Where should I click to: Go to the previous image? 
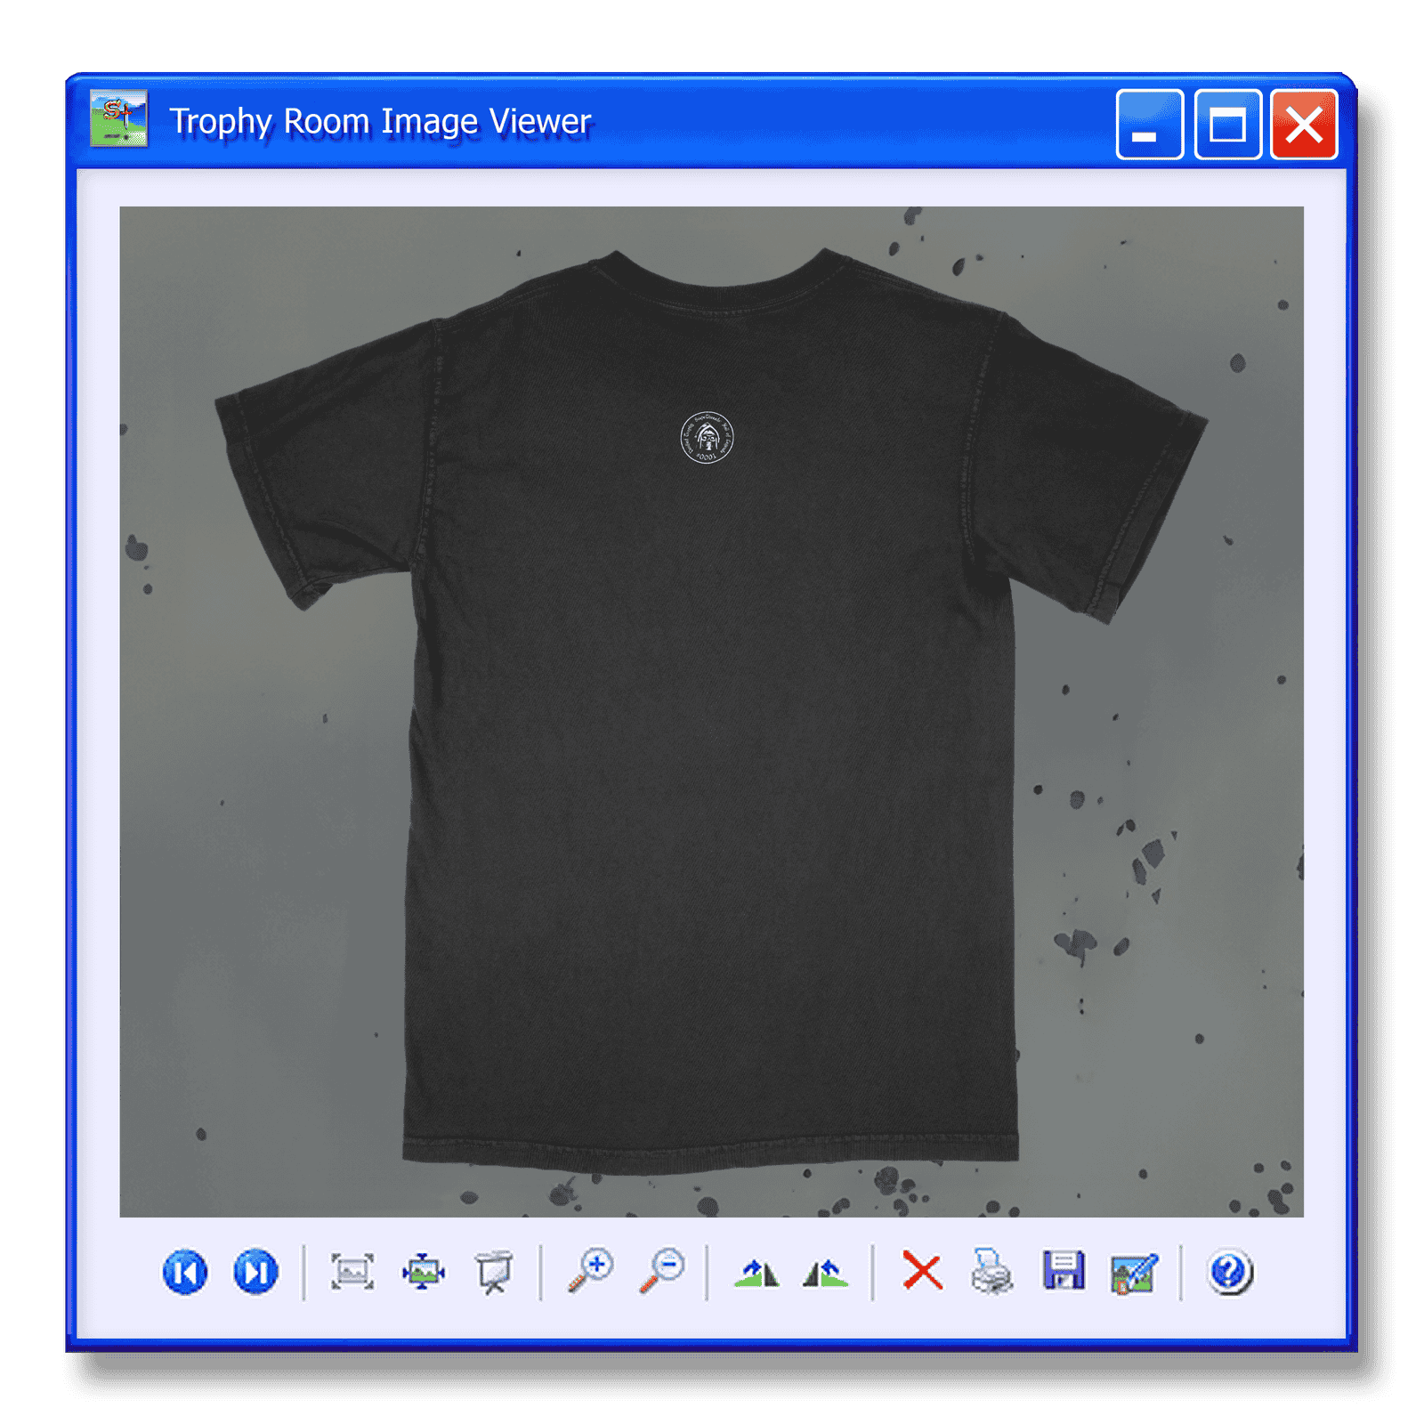[185, 1272]
